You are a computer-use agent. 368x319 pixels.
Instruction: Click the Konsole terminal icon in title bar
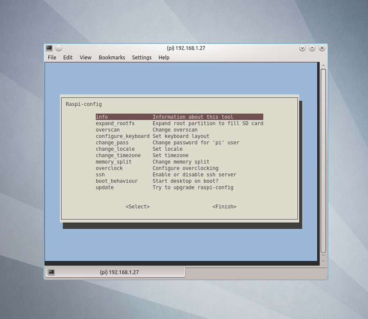[49, 48]
